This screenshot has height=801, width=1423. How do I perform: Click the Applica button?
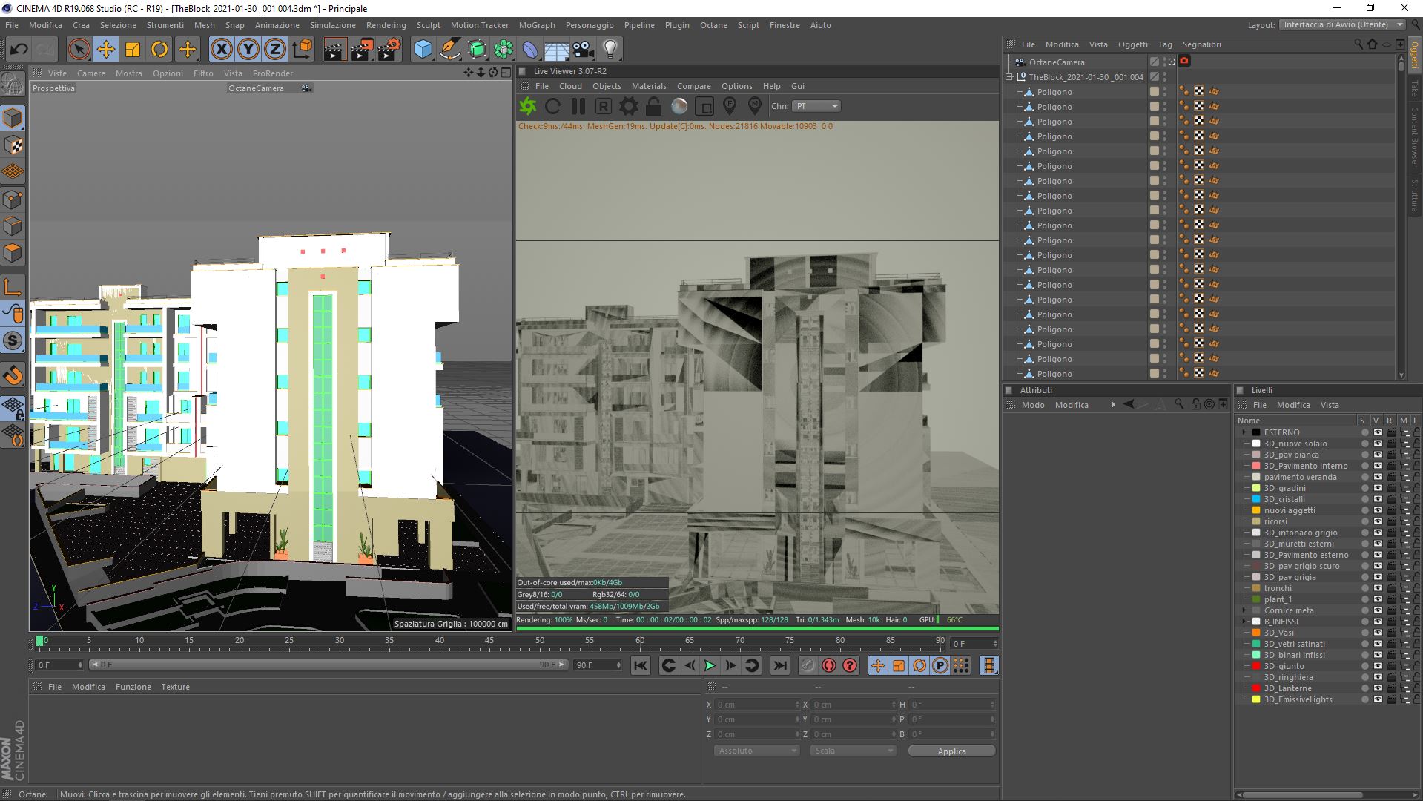pos(951,751)
